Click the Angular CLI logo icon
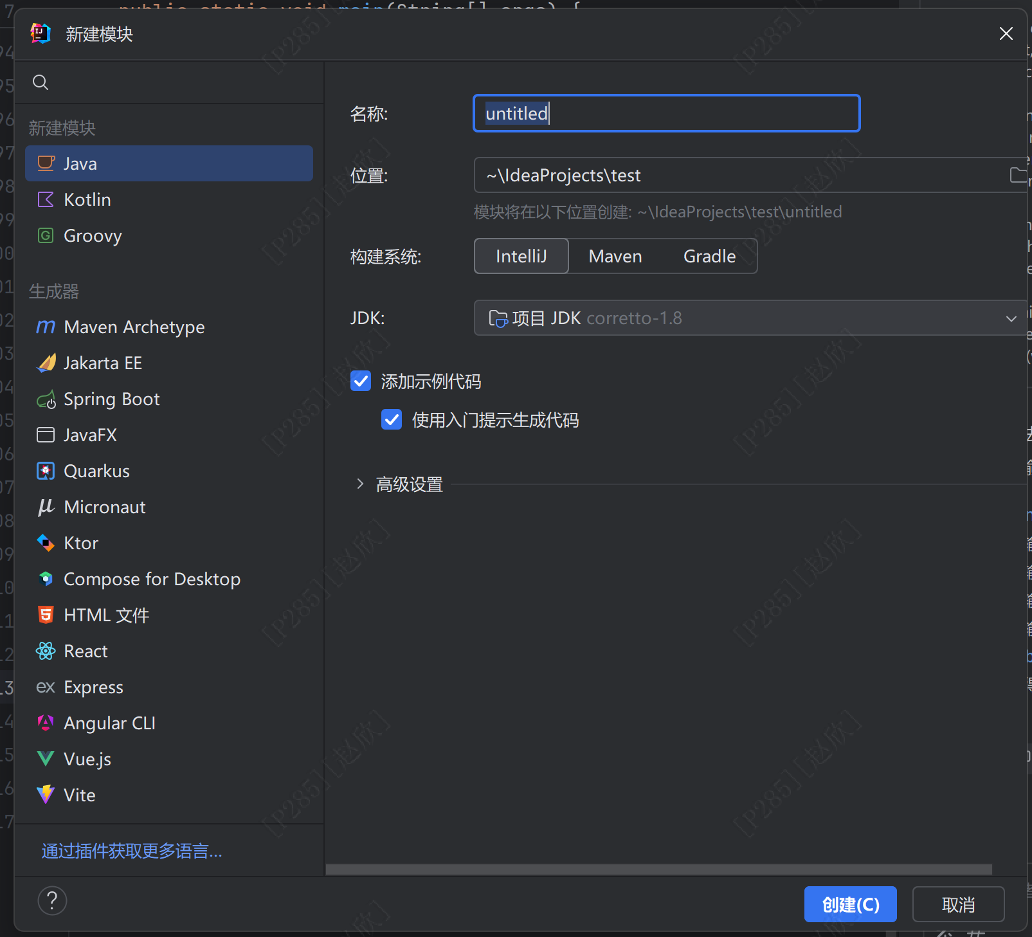This screenshot has width=1032, height=937. click(46, 723)
